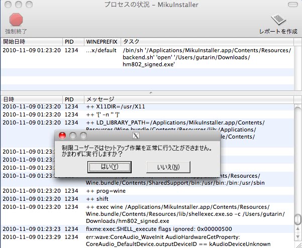The image size is (302, 248).
Task: Click いいえ(N) button in the dialog
Action: [168, 167]
